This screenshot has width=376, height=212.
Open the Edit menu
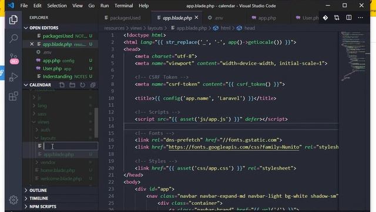[38, 5]
